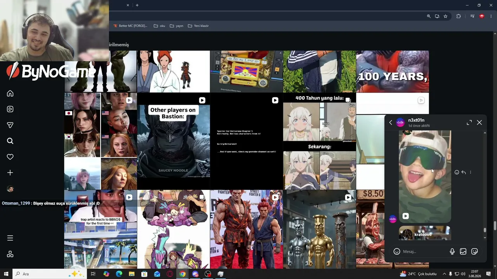Open the 'Yeni klasör' bookmarks folder
Viewport: 497px width, 279px height.
pyautogui.click(x=198, y=26)
